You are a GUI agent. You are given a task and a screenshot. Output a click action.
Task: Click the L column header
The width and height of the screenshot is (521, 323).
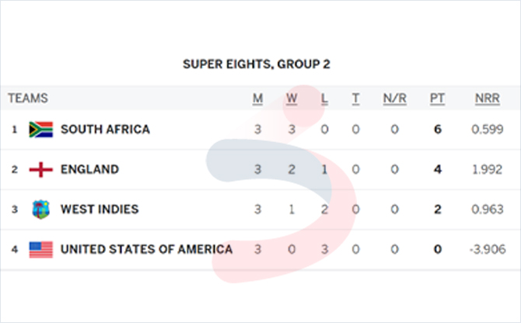pos(324,99)
